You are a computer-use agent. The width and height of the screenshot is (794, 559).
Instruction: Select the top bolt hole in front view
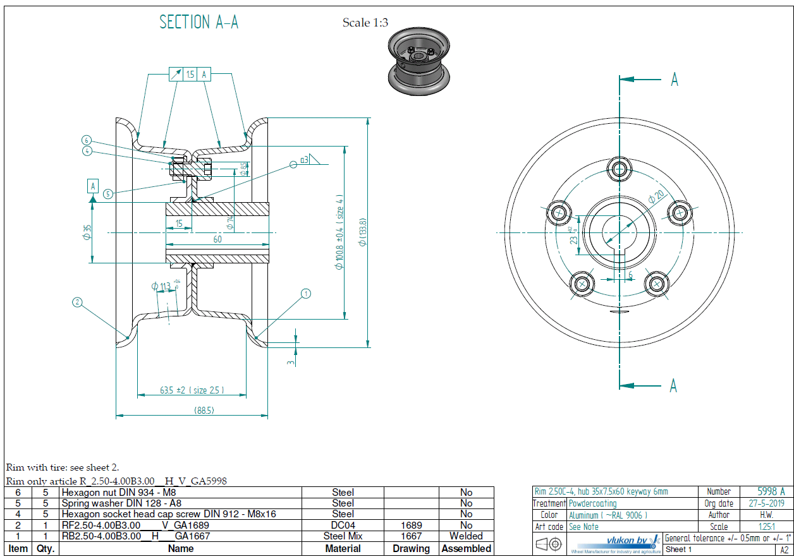point(618,169)
